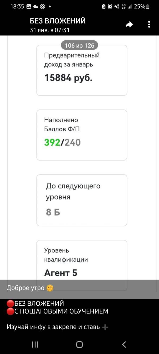
Task: Tap the alarm icon in status bar
Action: coord(110,7)
